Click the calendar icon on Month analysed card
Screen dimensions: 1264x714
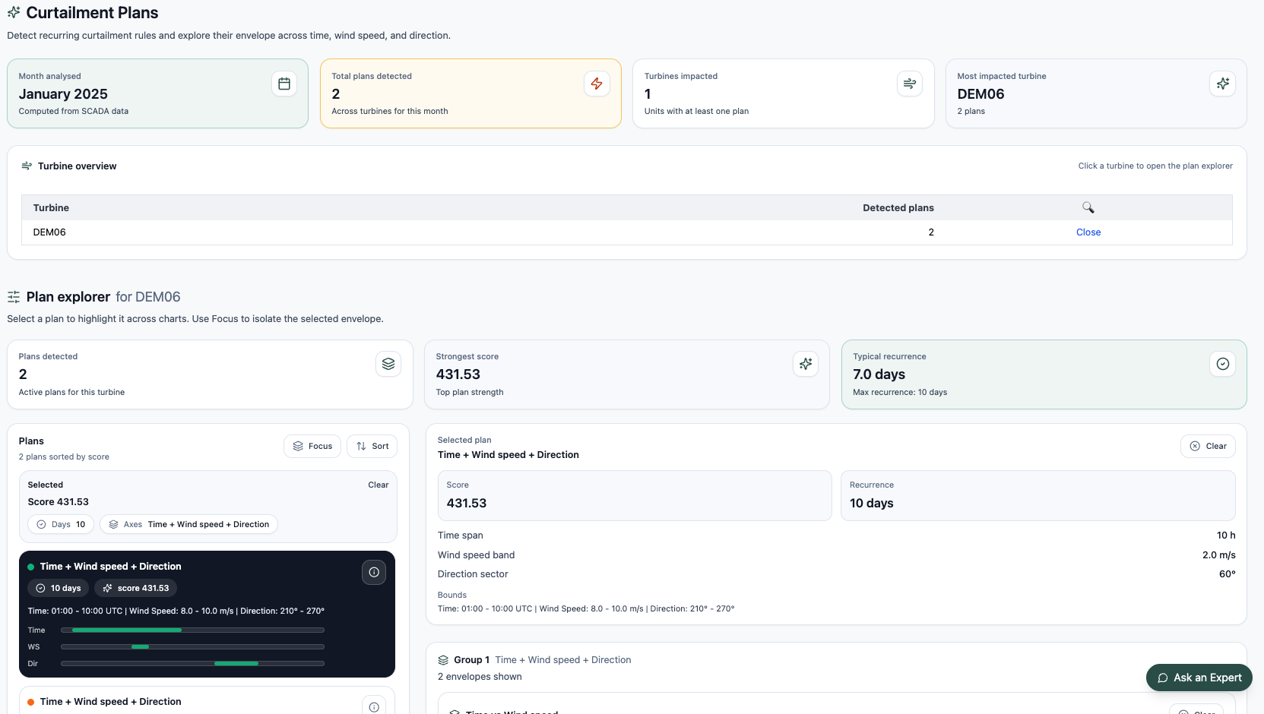[284, 84]
